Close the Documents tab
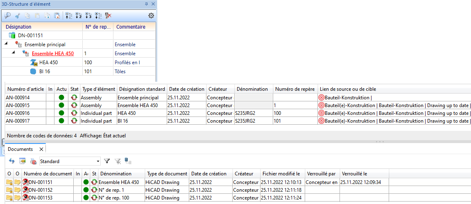Image resolution: width=471 pixels, height=204 pixels. pyautogui.click(x=41, y=149)
